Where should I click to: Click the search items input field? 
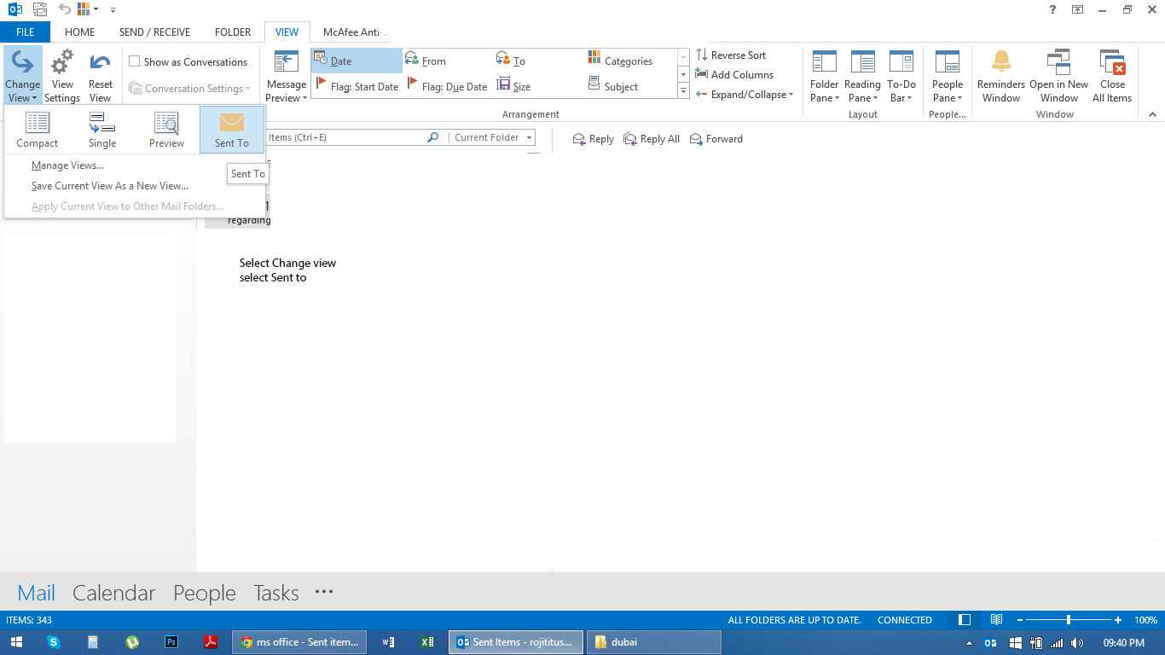345,137
